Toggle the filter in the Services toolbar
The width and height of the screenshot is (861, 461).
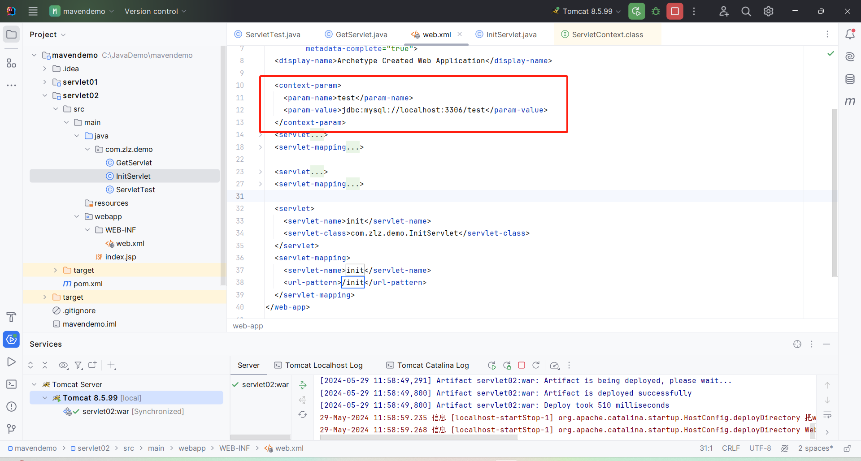(78, 365)
